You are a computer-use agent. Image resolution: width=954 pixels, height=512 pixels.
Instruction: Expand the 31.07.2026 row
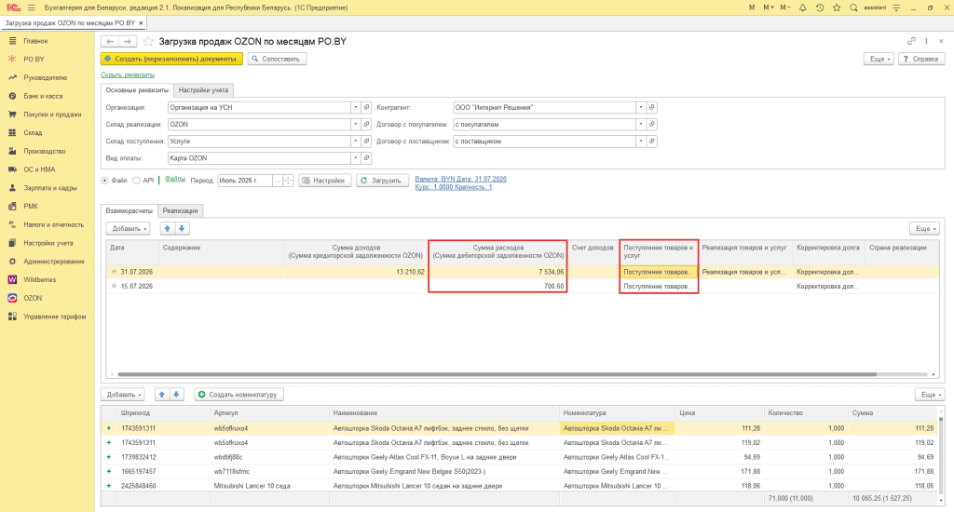(x=114, y=272)
